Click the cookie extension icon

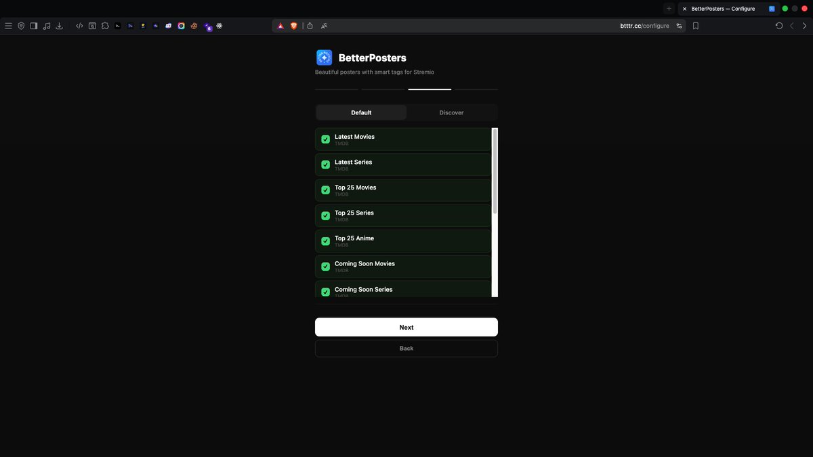click(194, 26)
